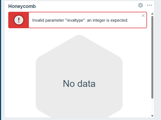Click the Honeycomb widget title
The height and width of the screenshot is (120, 161).
(x=22, y=6)
